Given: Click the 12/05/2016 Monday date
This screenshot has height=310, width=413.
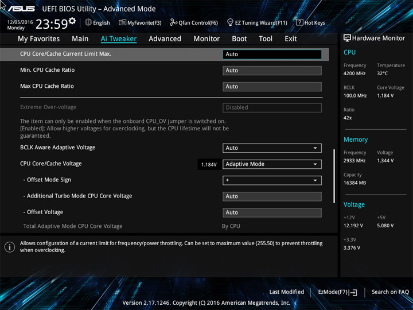Looking at the screenshot, I should click(x=20, y=25).
